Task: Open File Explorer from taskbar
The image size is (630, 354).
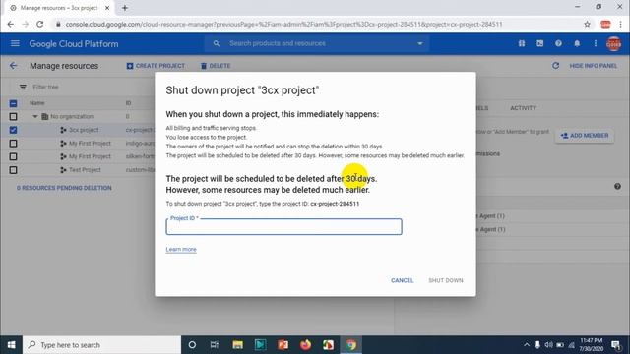Action: click(237, 345)
